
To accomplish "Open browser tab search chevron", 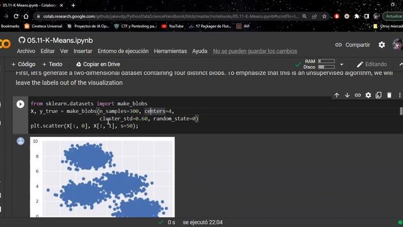I will pos(364,4).
